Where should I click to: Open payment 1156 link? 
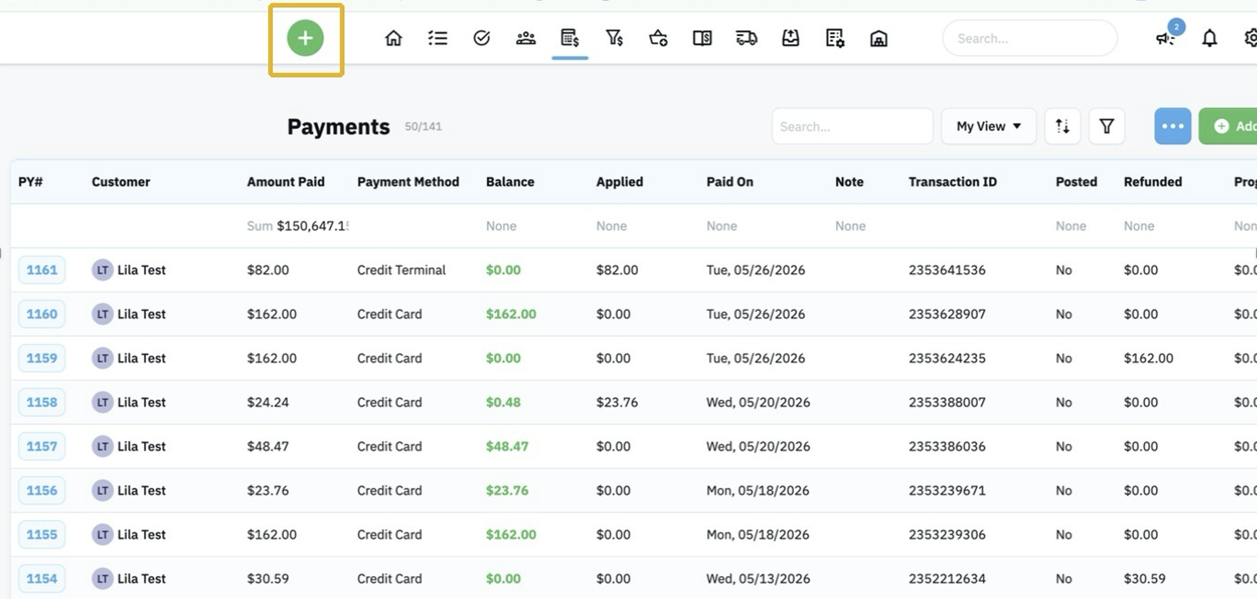click(42, 490)
